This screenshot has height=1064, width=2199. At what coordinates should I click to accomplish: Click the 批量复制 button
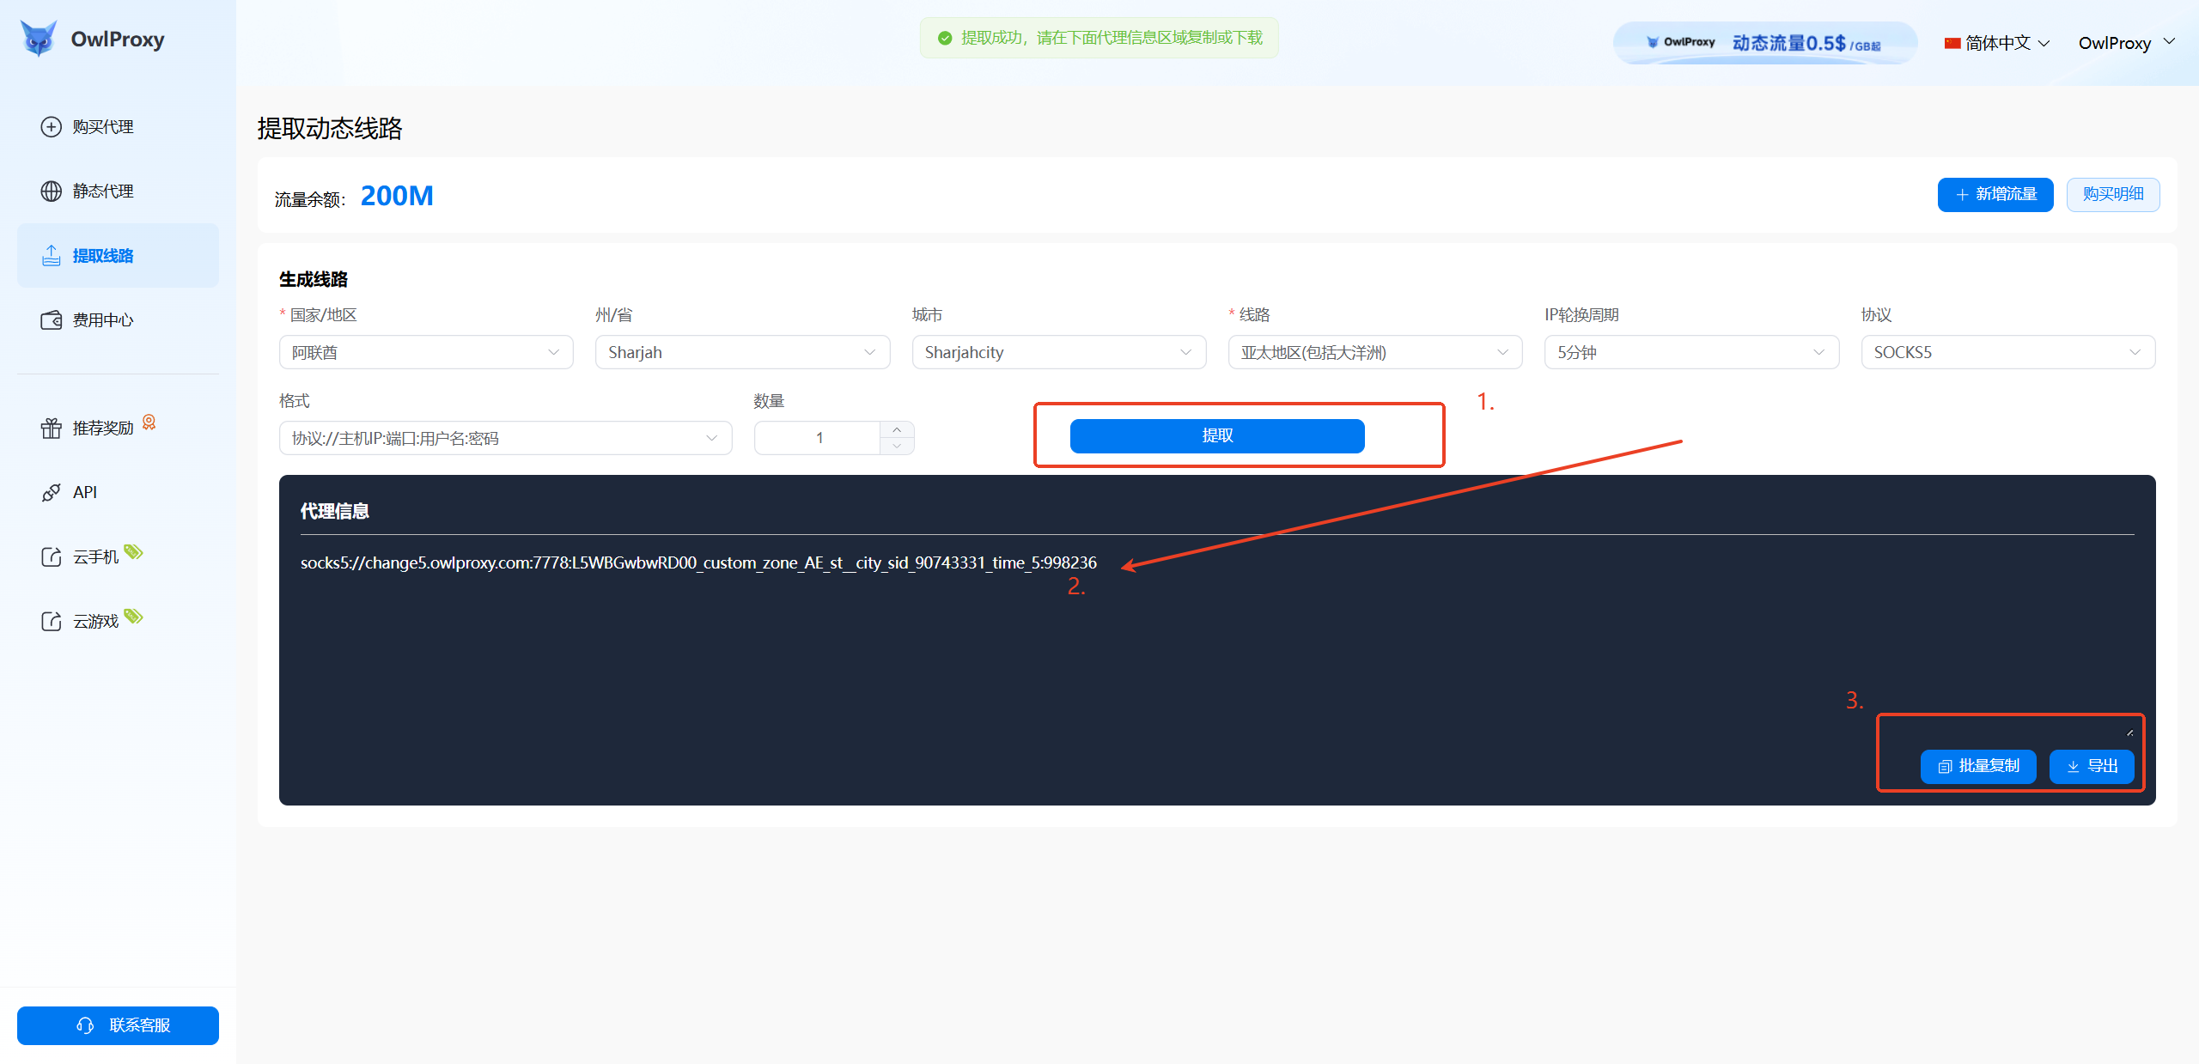tap(1978, 766)
